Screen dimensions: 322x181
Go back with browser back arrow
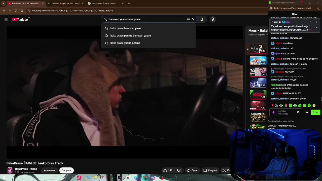tap(4, 11)
